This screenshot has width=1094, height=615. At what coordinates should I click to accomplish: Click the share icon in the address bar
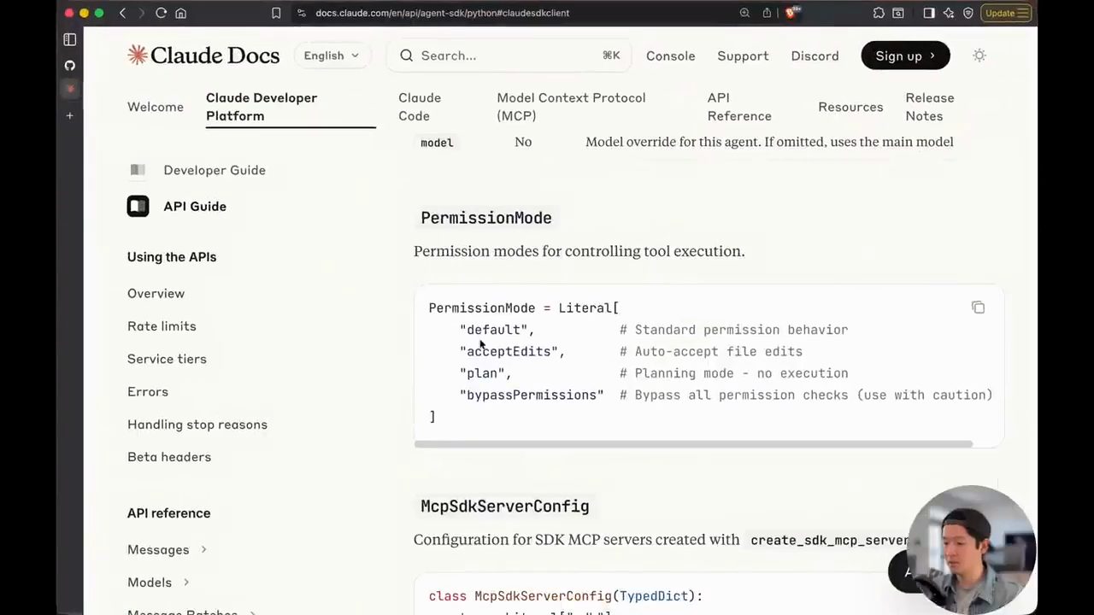click(767, 13)
